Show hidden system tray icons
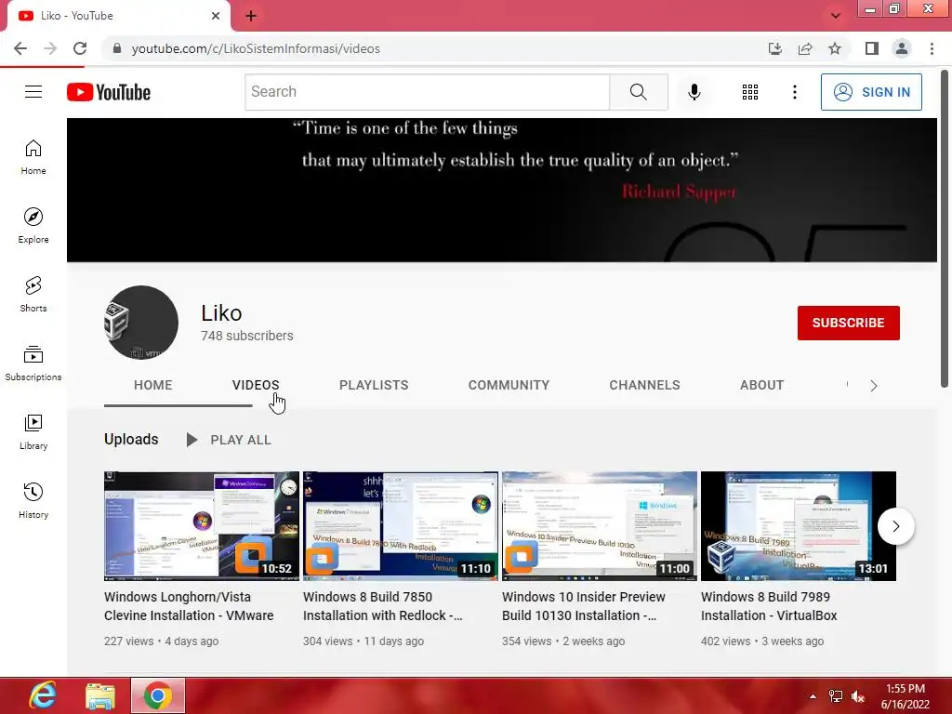This screenshot has width=952, height=714. [813, 696]
